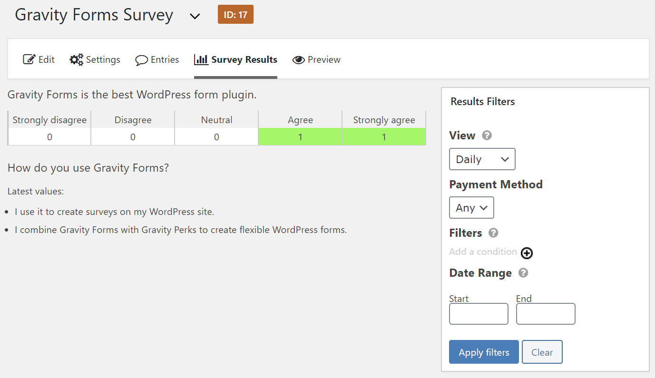Click the help icon next to Filters
Screen dimensions: 655x378
[493, 233]
